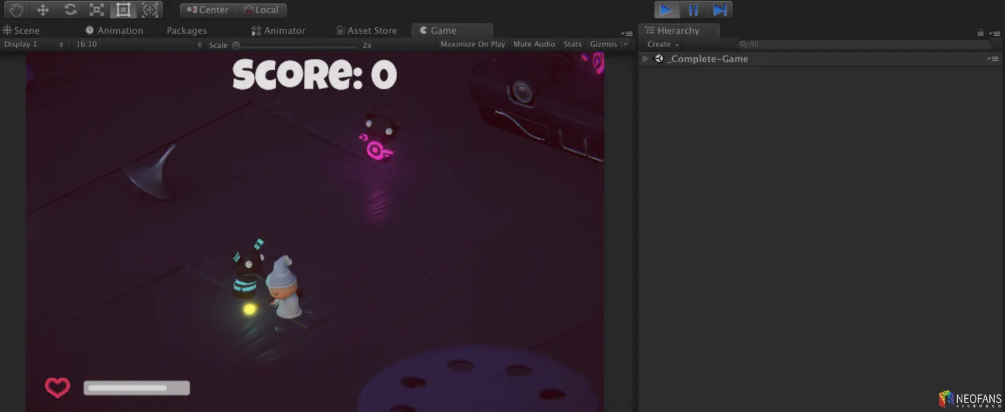Viewport: 1005px width, 412px height.
Task: Click the pink glowing ghost enemy
Action: click(378, 138)
